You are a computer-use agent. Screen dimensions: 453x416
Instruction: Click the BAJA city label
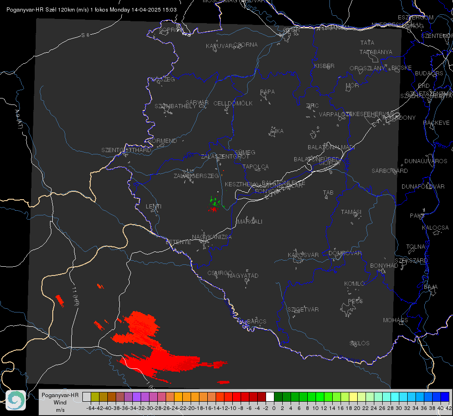tap(431, 287)
